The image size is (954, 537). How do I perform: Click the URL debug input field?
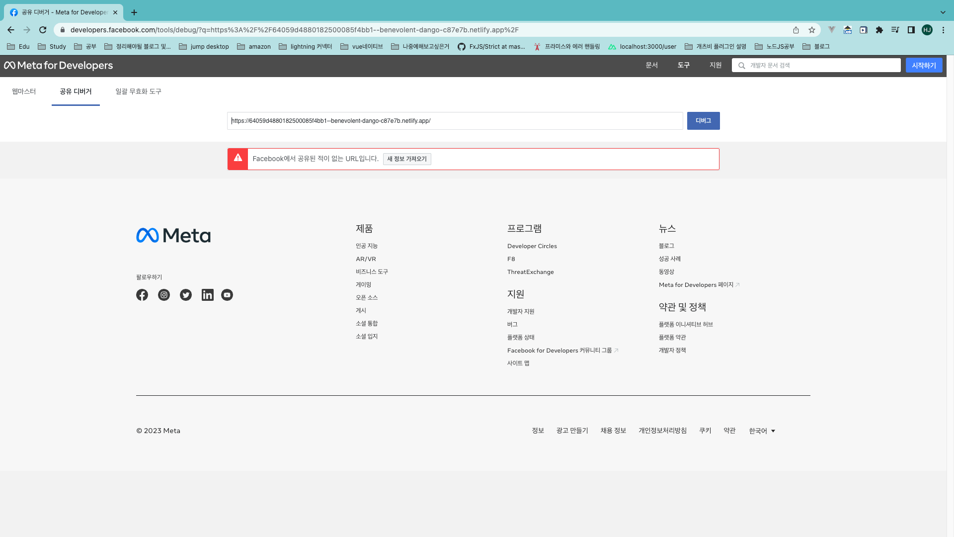pyautogui.click(x=455, y=121)
